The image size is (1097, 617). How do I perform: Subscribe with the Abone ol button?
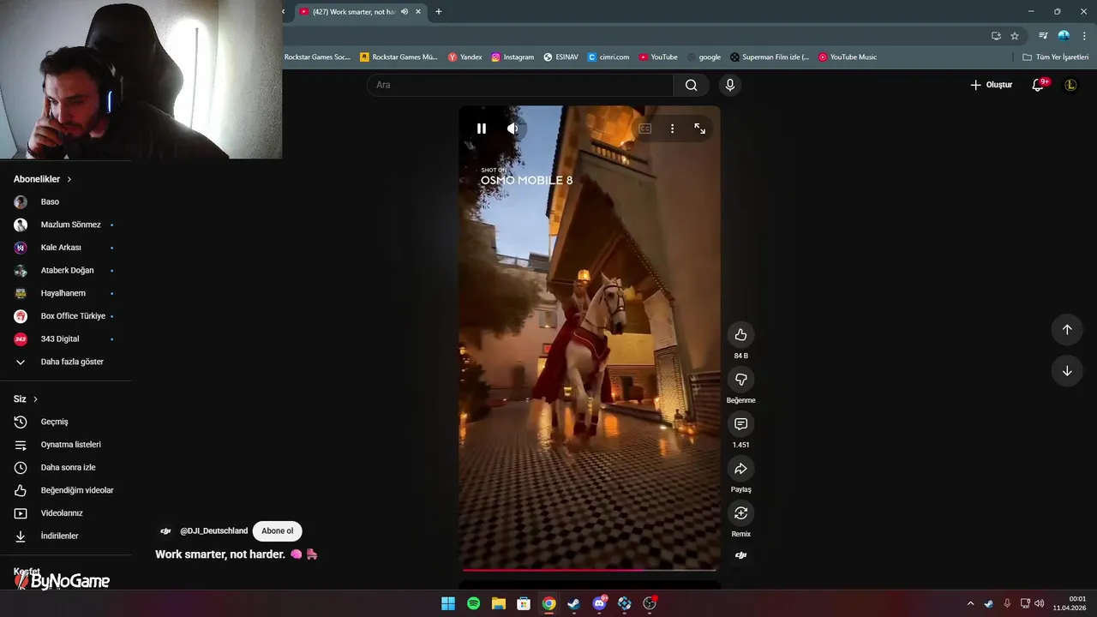277,531
